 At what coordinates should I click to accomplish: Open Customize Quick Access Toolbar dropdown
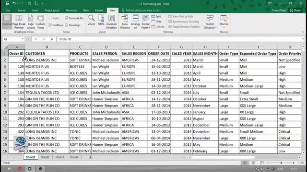click(43, 3)
